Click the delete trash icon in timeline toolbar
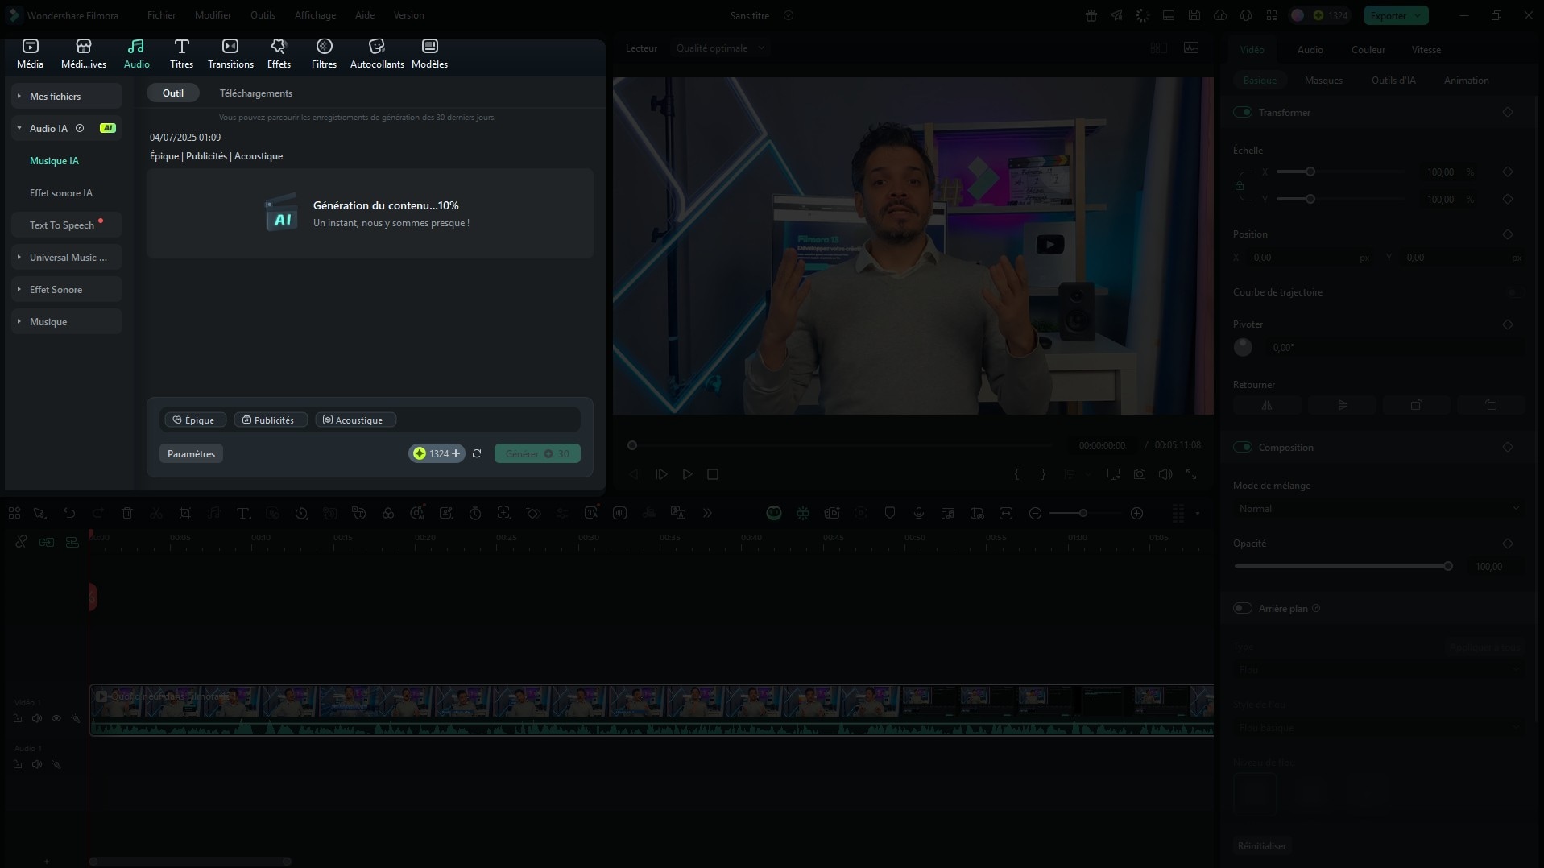This screenshot has width=1544, height=868. 127,513
